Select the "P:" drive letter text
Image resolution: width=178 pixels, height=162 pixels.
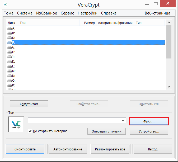13,85
